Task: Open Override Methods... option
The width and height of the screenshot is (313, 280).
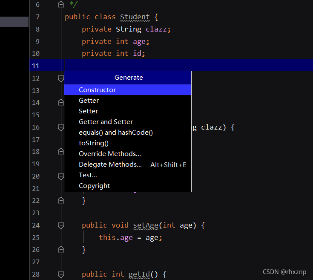Action: 128,153
